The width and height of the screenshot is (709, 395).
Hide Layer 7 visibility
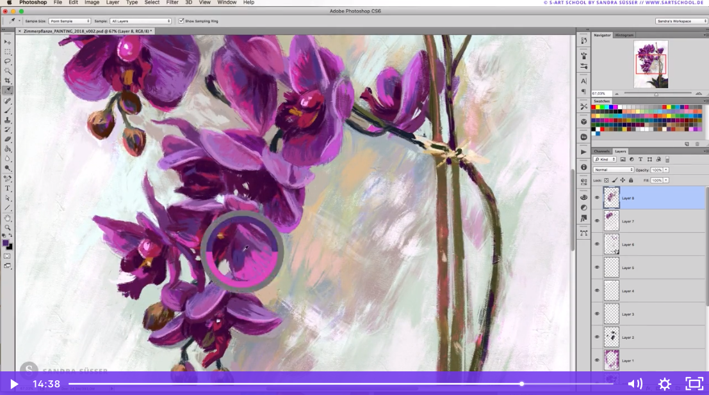(597, 221)
